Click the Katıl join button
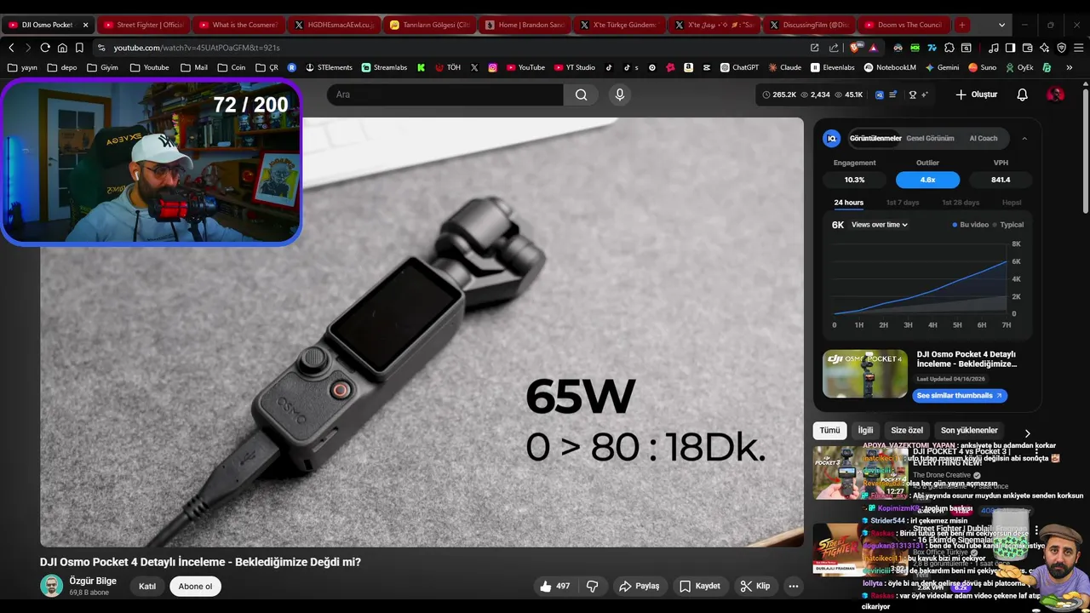This screenshot has height=613, width=1090. (147, 586)
